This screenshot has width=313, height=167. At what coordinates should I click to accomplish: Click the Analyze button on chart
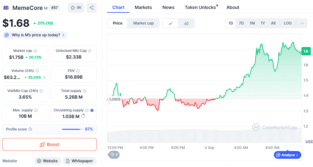coord(288,155)
